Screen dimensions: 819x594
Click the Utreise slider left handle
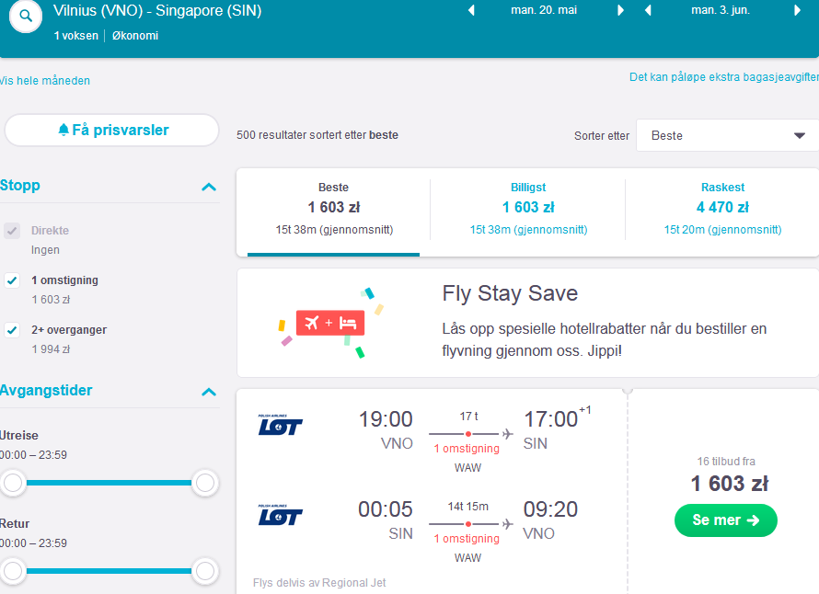(13, 483)
